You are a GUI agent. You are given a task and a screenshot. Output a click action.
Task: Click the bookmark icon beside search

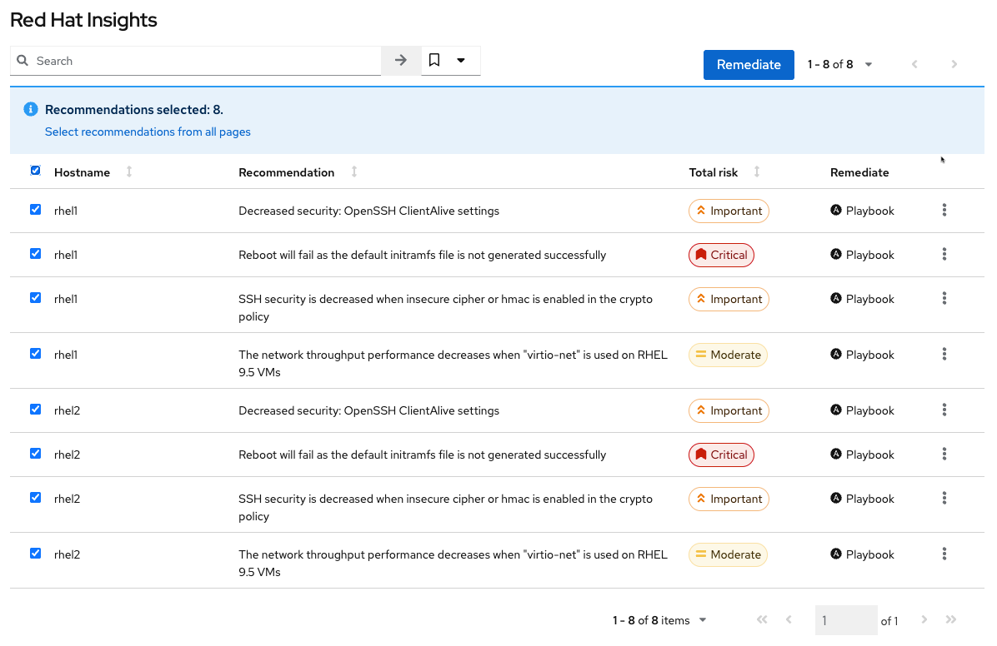434,61
